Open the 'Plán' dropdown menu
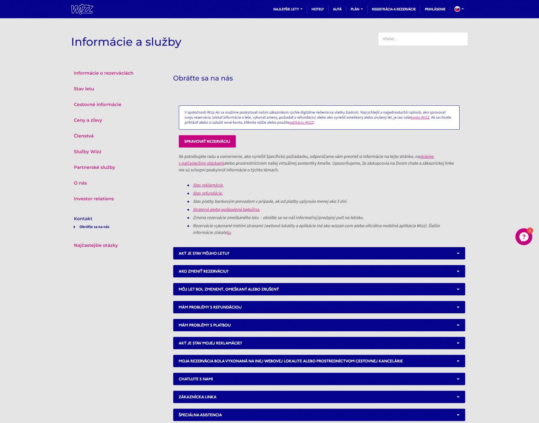The image size is (539, 423). point(356,9)
